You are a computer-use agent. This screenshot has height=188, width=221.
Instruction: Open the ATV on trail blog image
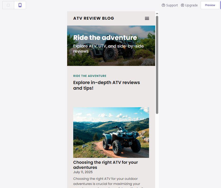coord(111,132)
